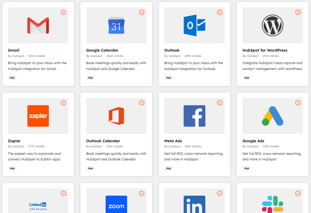Click the Gmail envelope logo
The height and width of the screenshot is (213, 311).
pos(38,26)
